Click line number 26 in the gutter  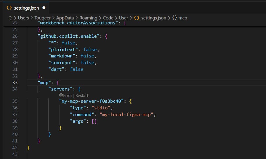click(x=15, y=36)
